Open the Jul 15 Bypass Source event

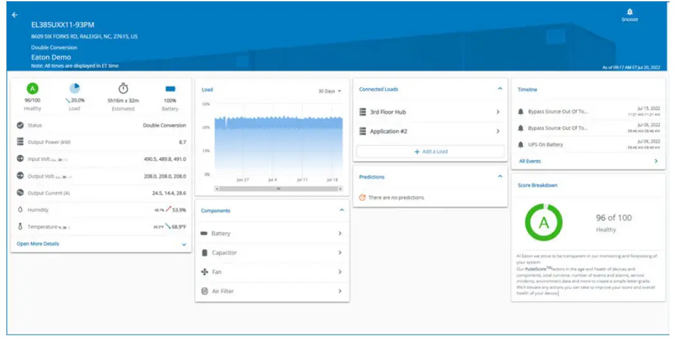[x=588, y=112]
